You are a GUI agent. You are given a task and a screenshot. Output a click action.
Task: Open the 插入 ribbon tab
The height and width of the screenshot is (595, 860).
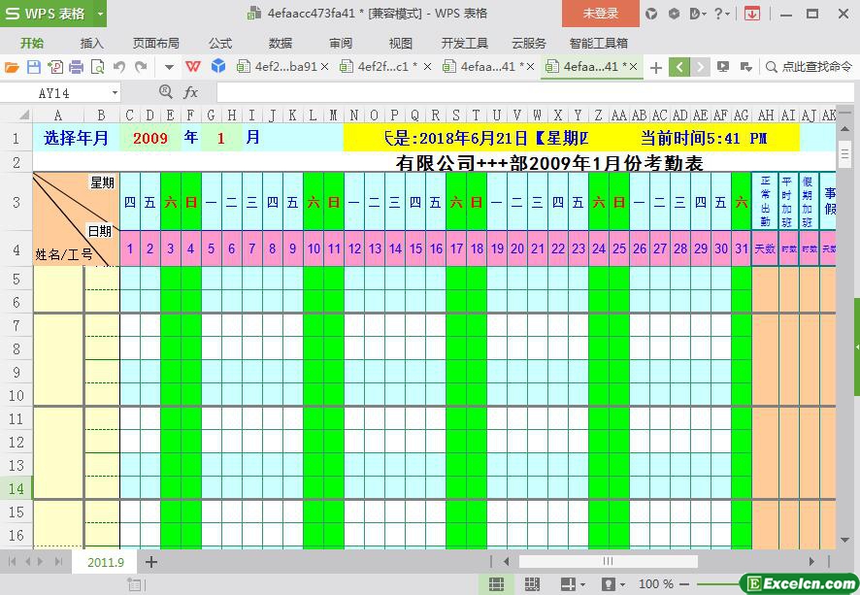coord(91,43)
